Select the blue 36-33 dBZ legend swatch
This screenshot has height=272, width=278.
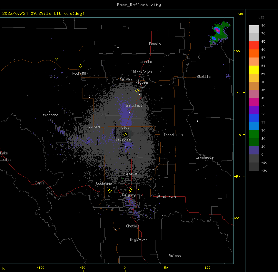click(253, 118)
